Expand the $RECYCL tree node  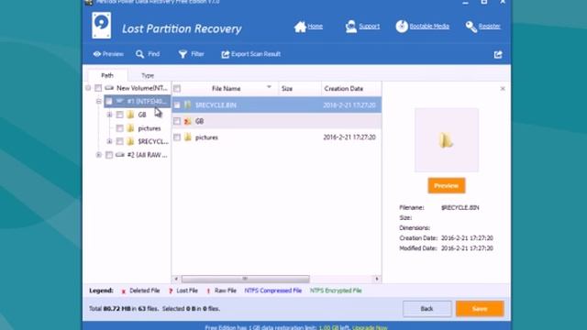109,141
